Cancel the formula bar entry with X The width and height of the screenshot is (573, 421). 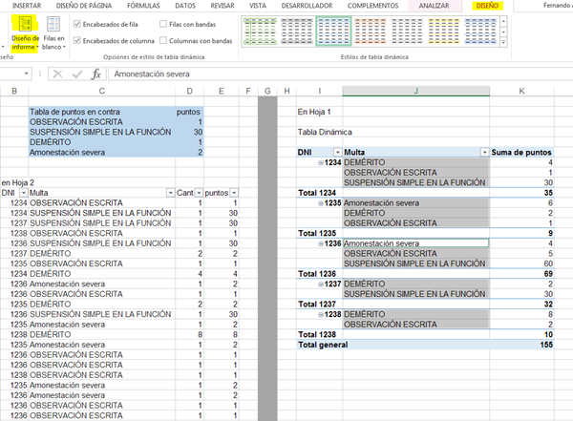click(x=59, y=74)
